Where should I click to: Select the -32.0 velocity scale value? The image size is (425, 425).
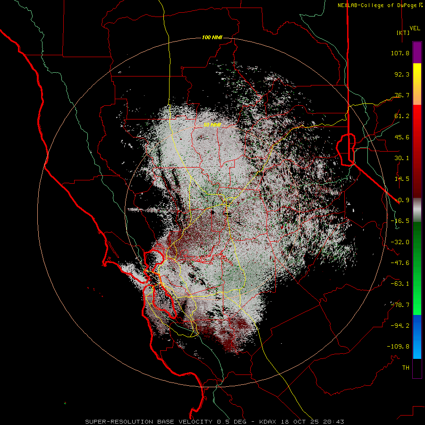click(400, 242)
